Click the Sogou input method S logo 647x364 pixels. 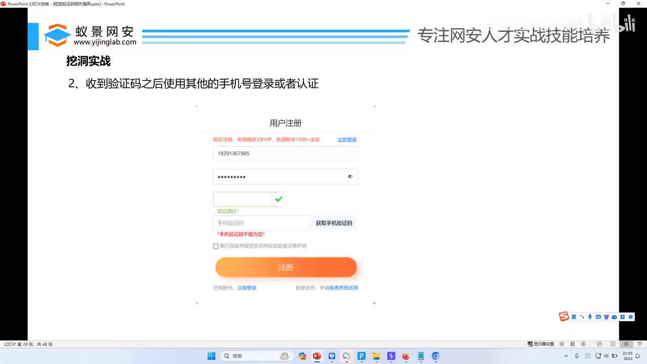pos(564,316)
